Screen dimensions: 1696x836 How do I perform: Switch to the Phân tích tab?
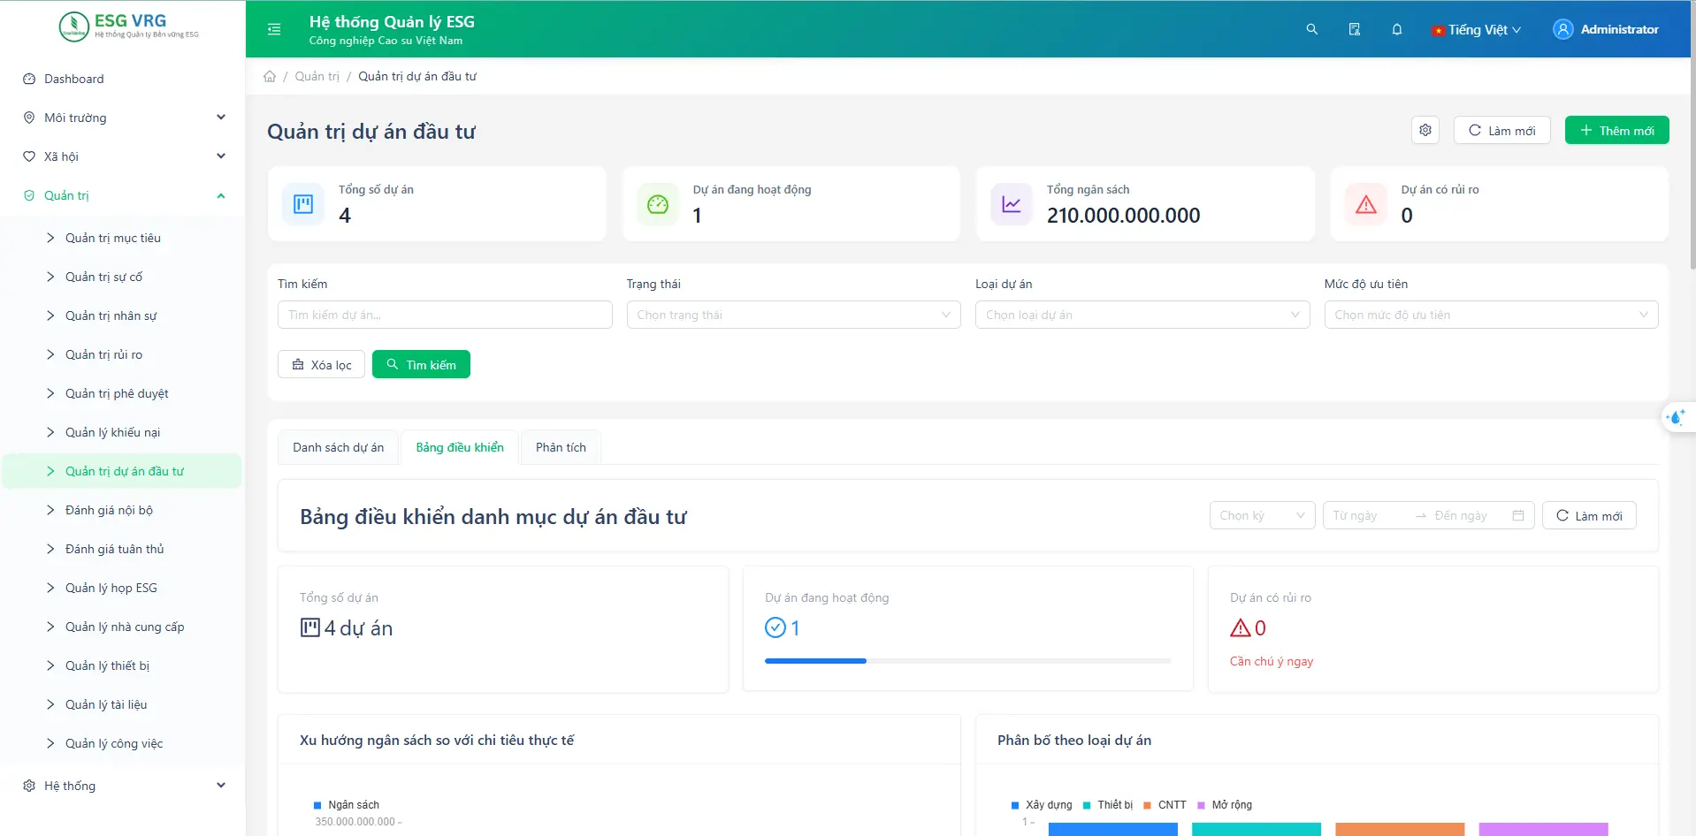561,447
